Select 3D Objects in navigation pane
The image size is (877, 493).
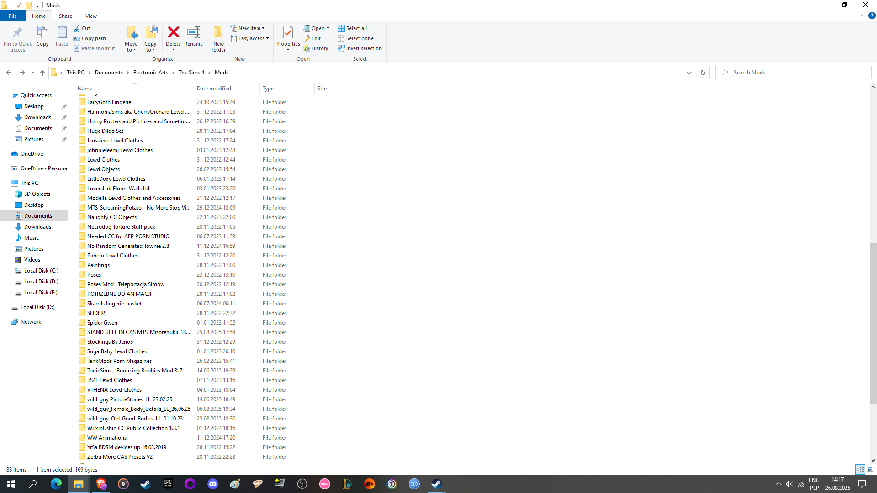point(37,194)
